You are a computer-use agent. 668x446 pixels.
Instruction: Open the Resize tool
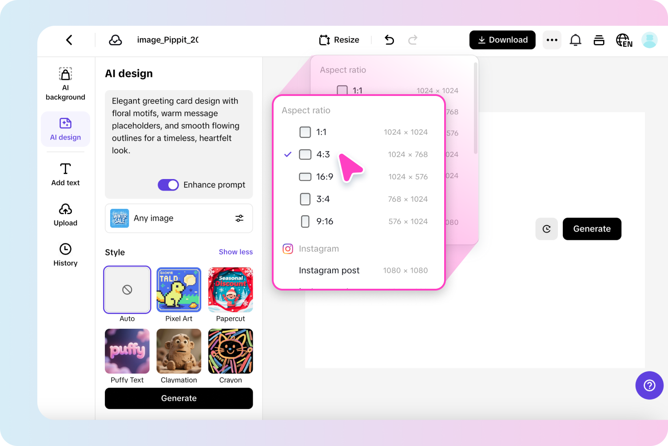339,40
